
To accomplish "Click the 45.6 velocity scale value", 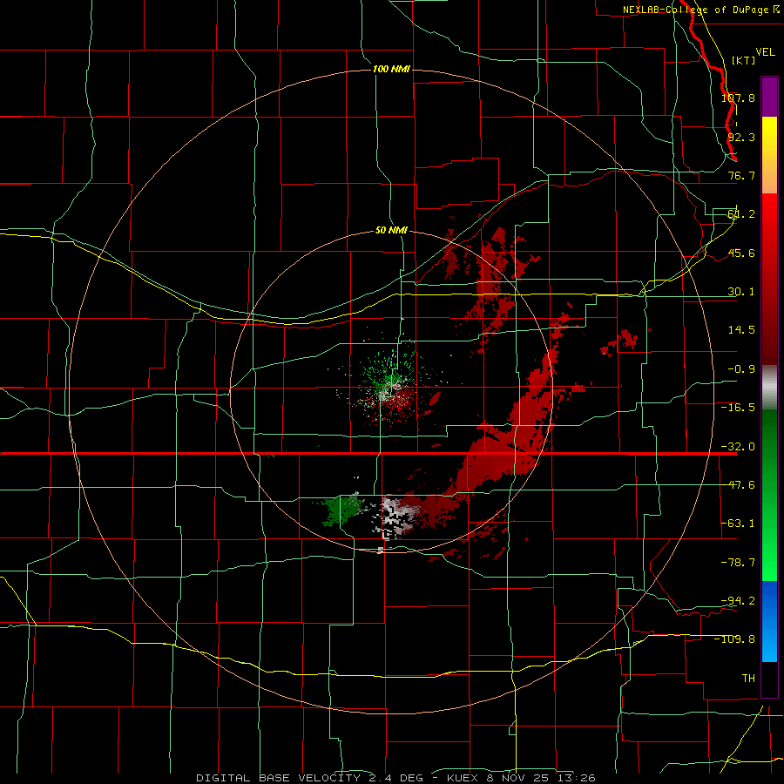I will (741, 253).
